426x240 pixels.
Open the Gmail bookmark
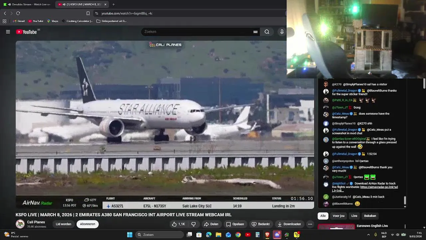[x=19, y=21]
